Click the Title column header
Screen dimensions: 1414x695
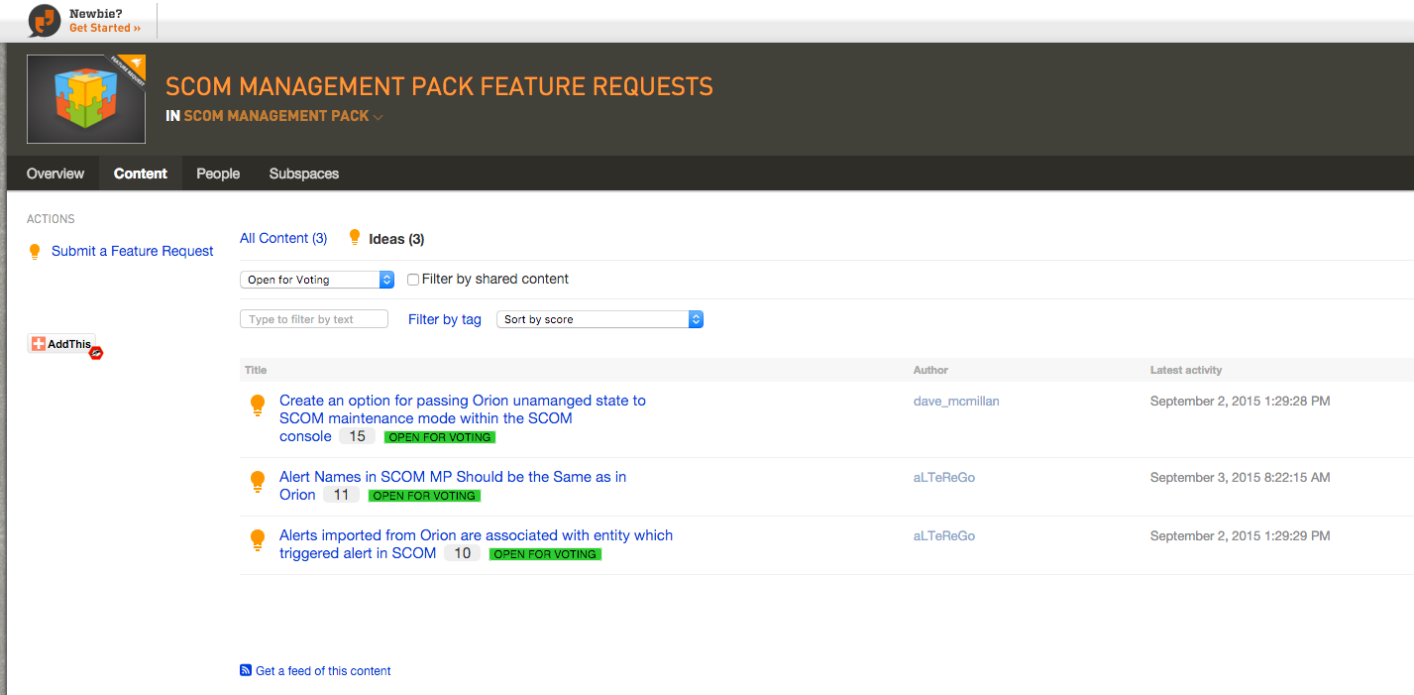click(x=256, y=370)
